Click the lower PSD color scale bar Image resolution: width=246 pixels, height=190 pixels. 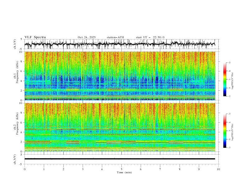(225, 131)
